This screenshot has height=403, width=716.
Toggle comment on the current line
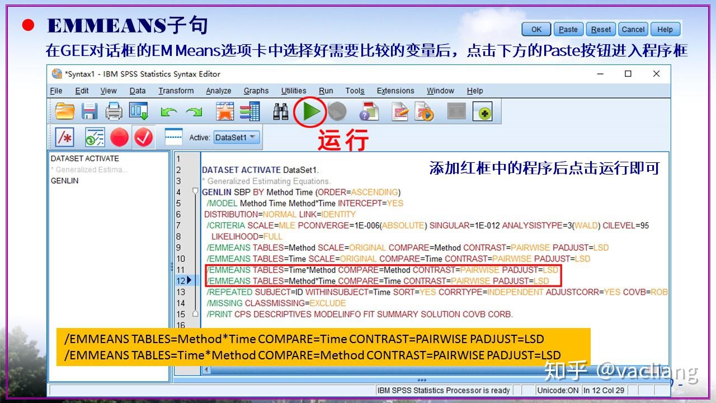(63, 136)
